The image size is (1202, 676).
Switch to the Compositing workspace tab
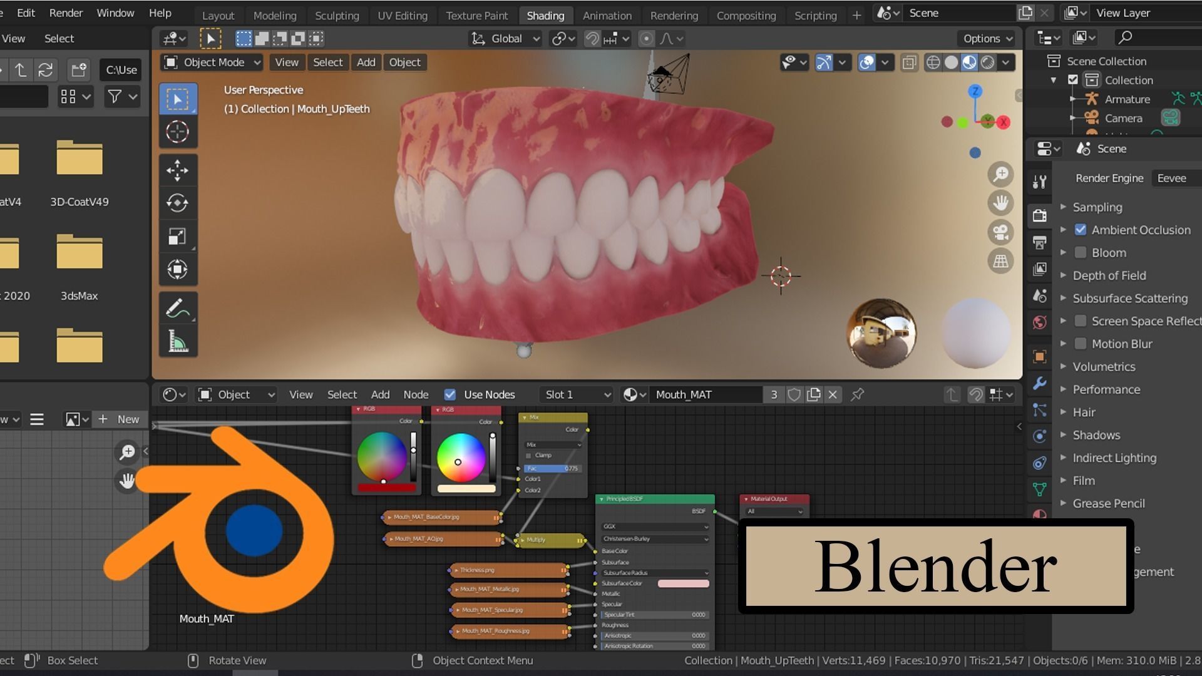[746, 16]
